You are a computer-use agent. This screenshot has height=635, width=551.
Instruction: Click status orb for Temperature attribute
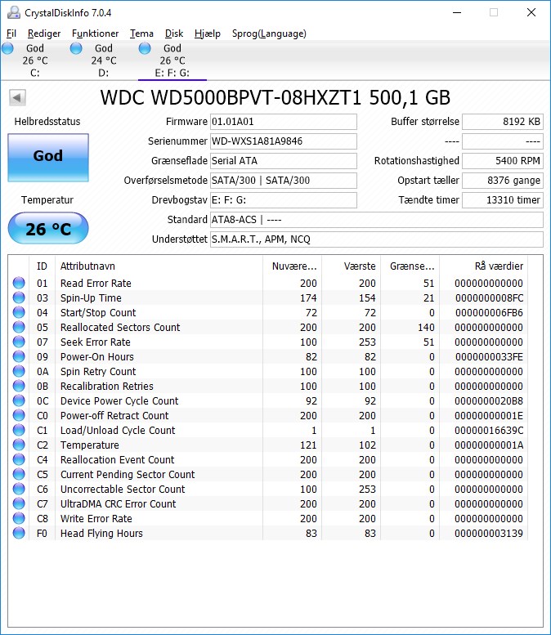[x=19, y=445]
